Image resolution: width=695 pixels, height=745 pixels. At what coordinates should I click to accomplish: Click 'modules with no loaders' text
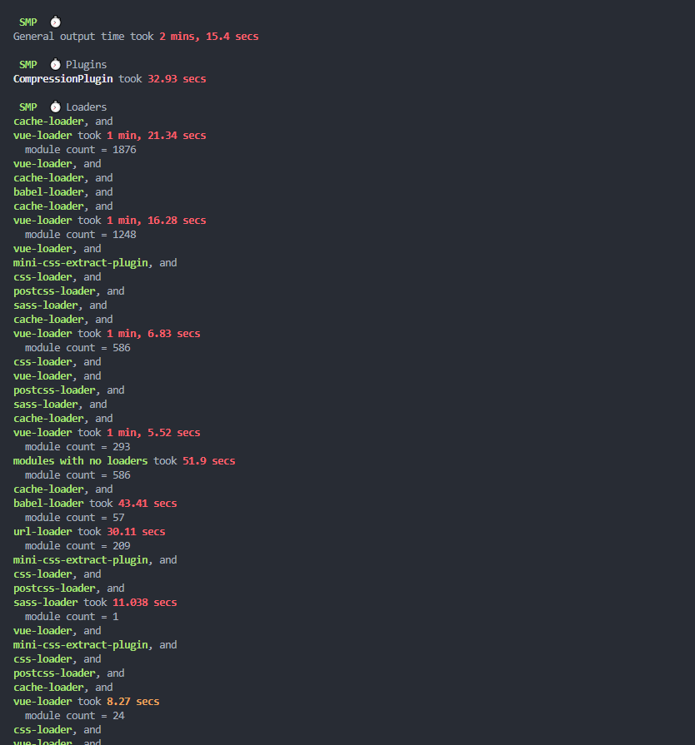(80, 460)
